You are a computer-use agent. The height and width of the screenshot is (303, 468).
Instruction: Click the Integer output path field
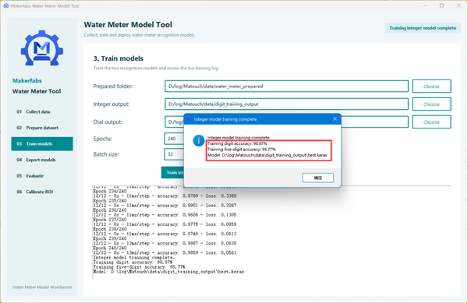[x=286, y=104]
